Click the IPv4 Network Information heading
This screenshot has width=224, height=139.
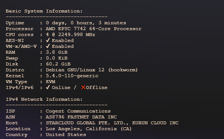(x=44, y=99)
